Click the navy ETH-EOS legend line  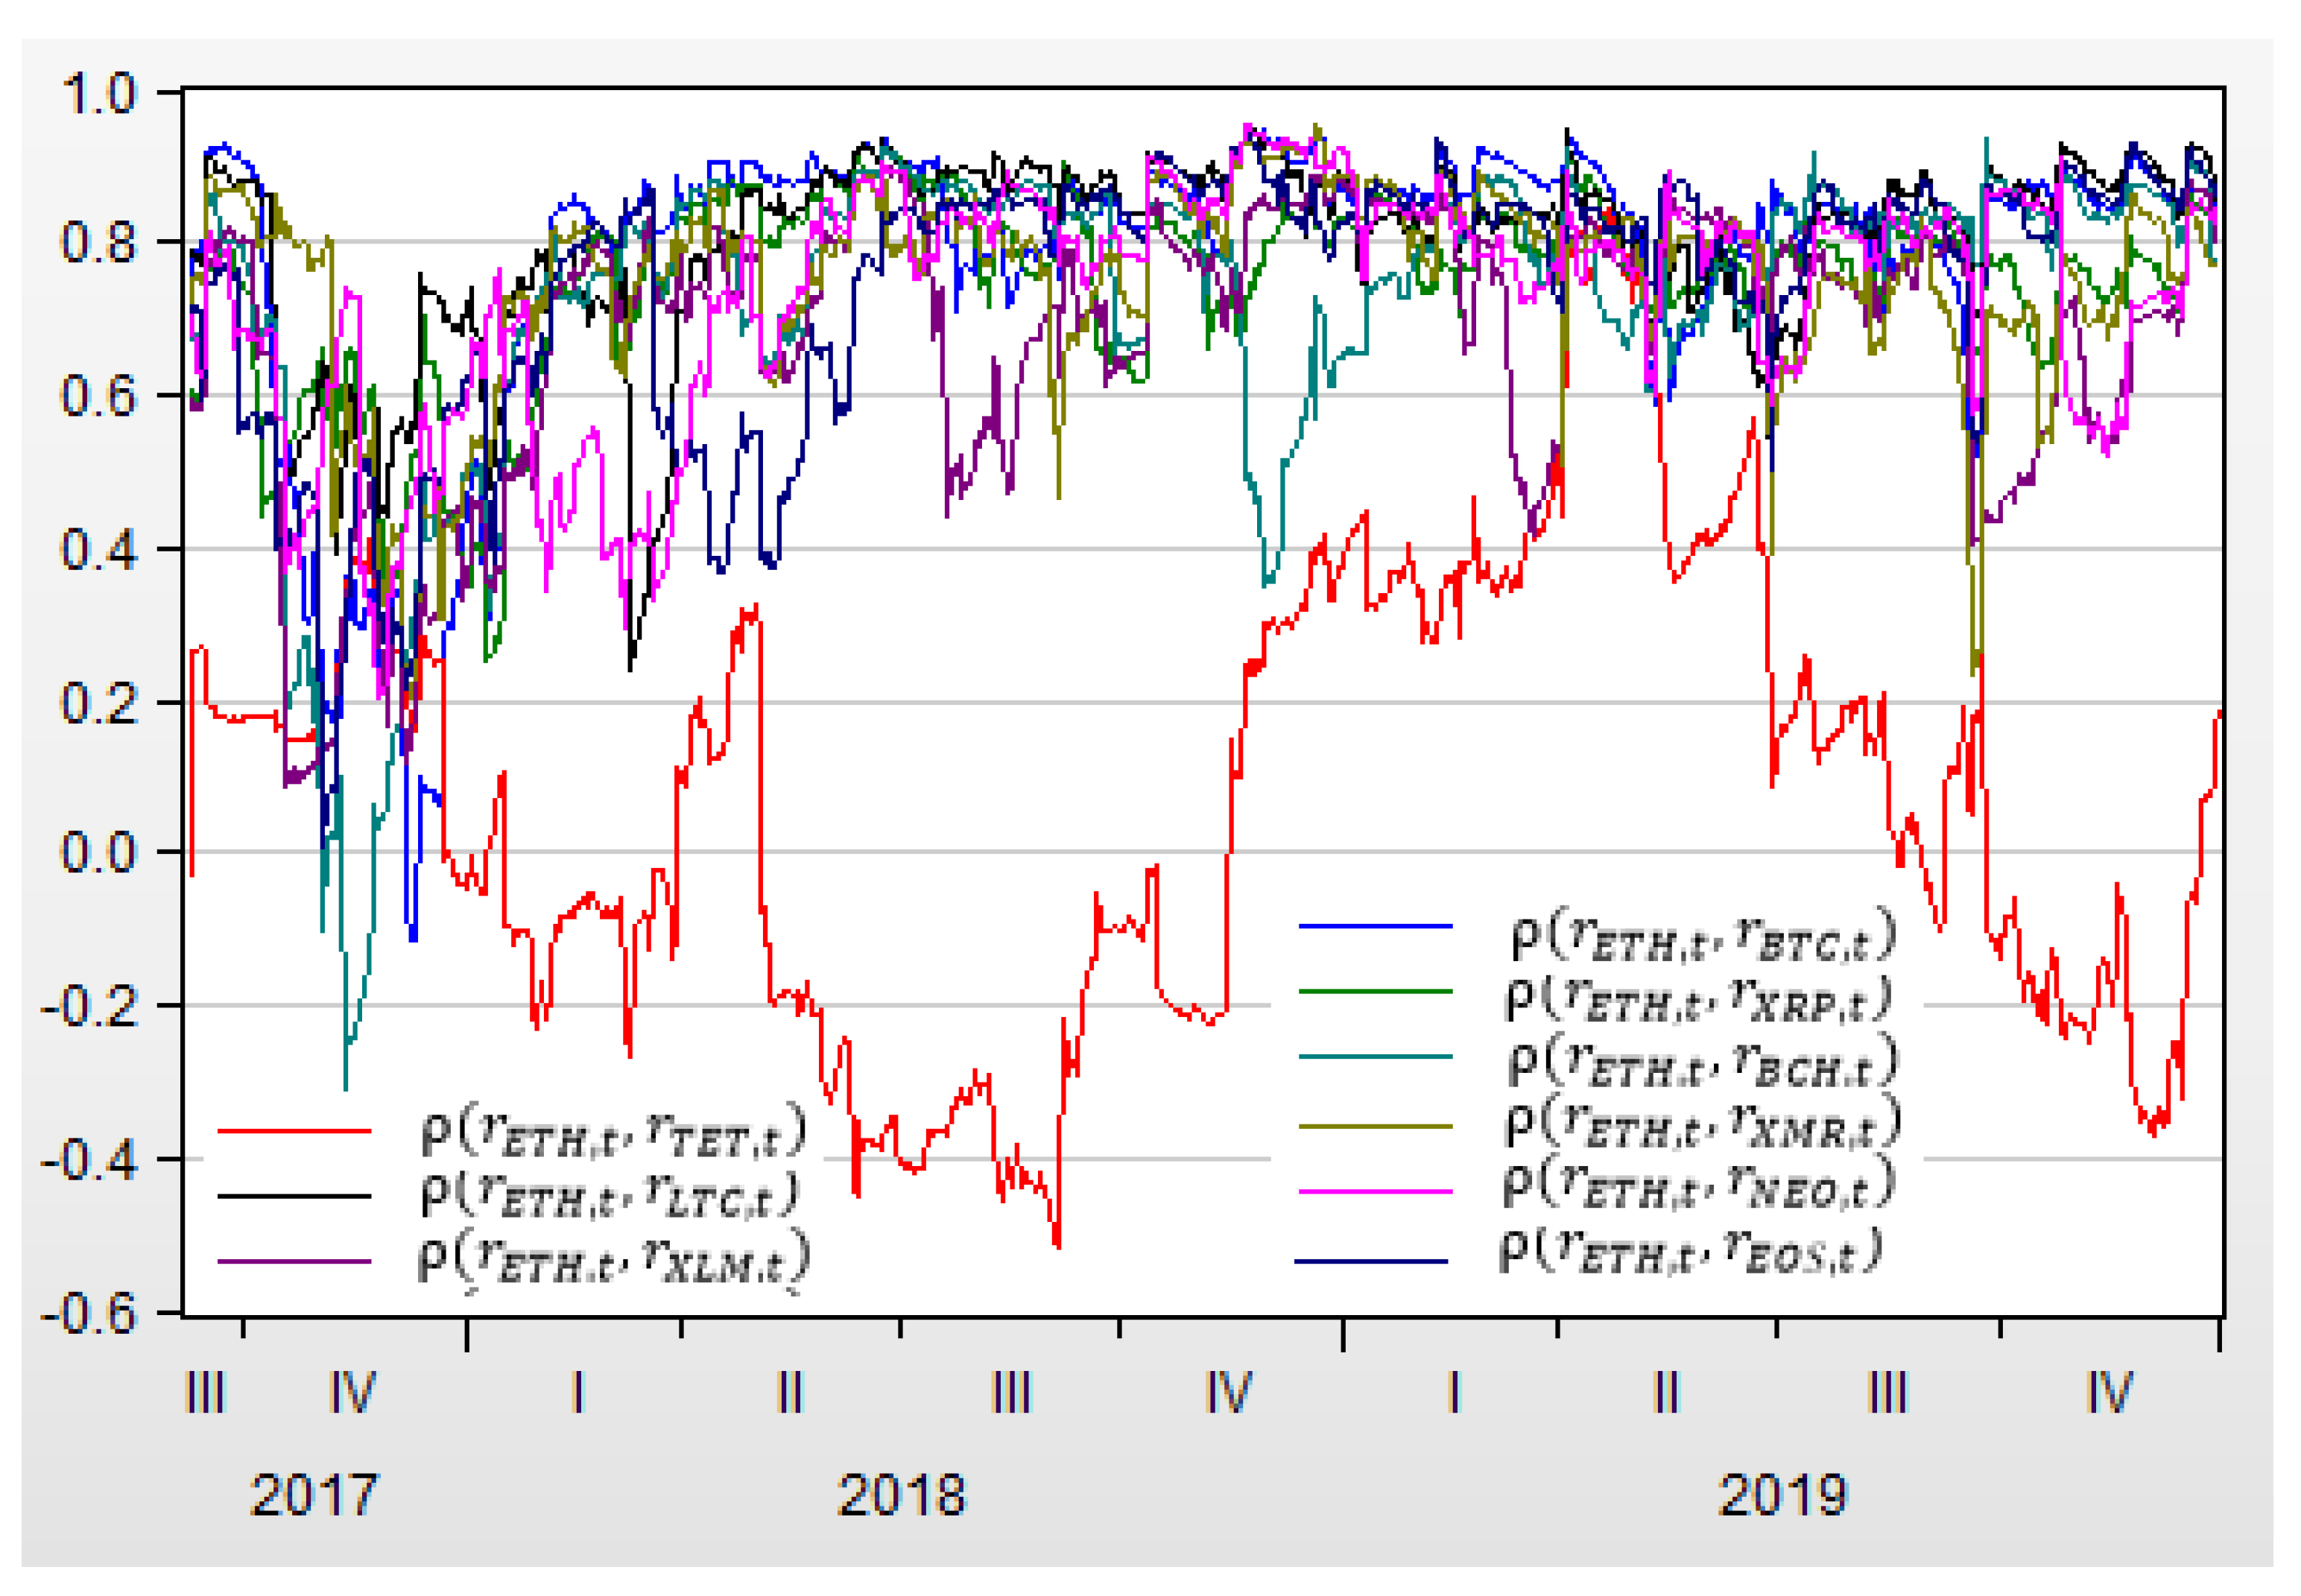tap(1370, 1261)
